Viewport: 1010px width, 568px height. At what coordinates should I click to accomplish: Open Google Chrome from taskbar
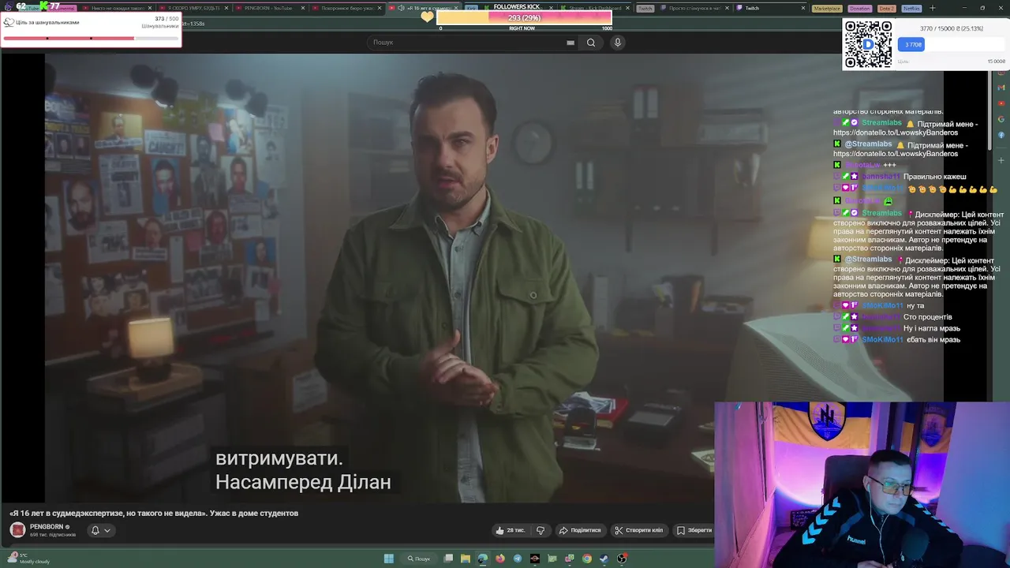[587, 559]
